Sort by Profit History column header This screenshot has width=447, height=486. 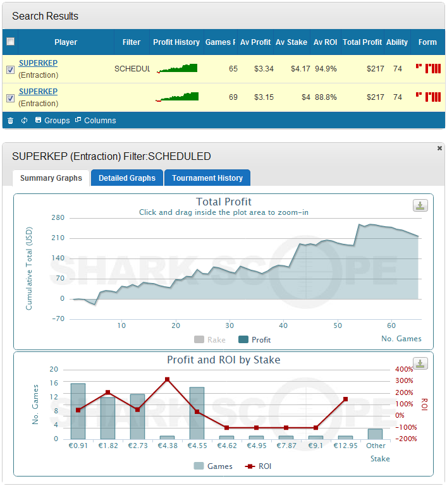[x=176, y=42]
